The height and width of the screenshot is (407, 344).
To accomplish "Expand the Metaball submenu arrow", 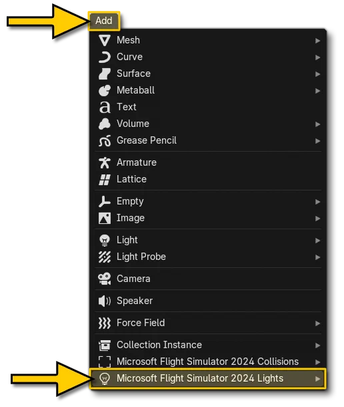I will 317,91.
